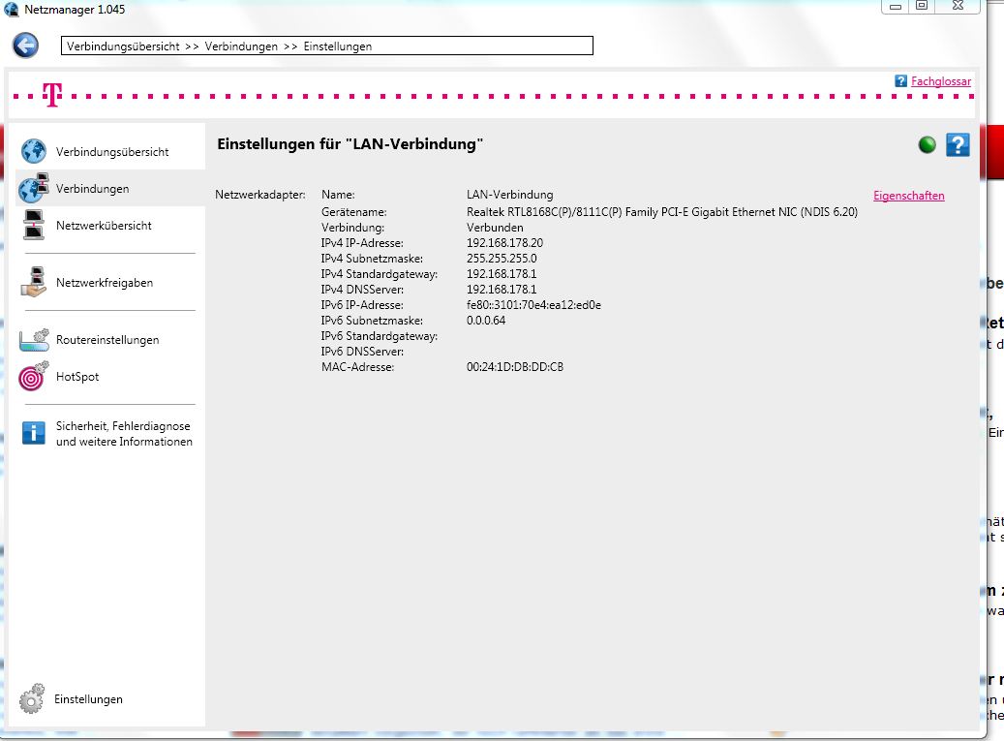Click the Netzwerkfreigaben sharing hand icon
1004x741 pixels.
33,282
